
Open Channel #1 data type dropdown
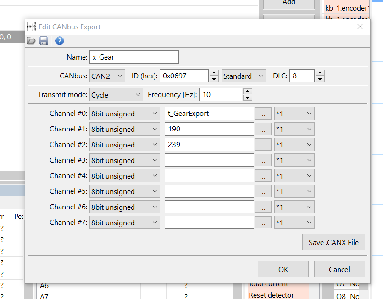point(124,130)
